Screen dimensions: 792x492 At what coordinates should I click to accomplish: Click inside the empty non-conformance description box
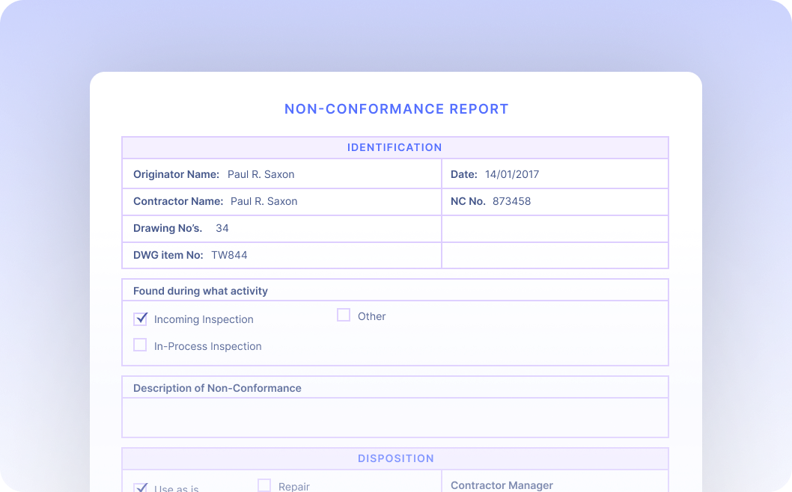coord(395,417)
